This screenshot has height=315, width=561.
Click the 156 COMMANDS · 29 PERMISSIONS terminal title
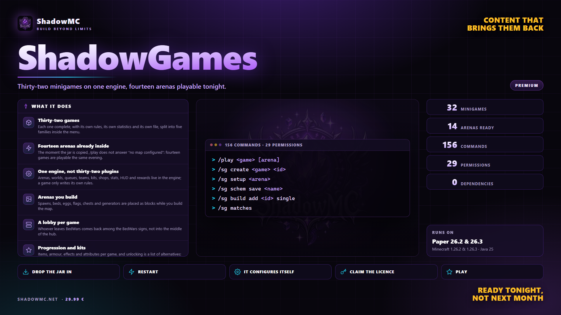[264, 145]
